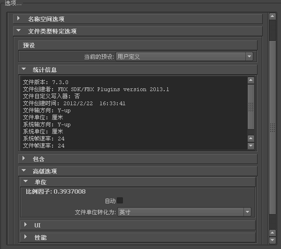This screenshot has height=249, width=281.
Task: Collapse the 单位 subsection
Action: [x=137, y=182]
